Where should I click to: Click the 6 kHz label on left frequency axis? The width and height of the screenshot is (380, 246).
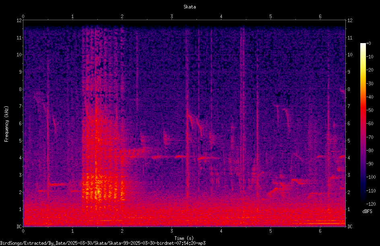tap(21, 123)
